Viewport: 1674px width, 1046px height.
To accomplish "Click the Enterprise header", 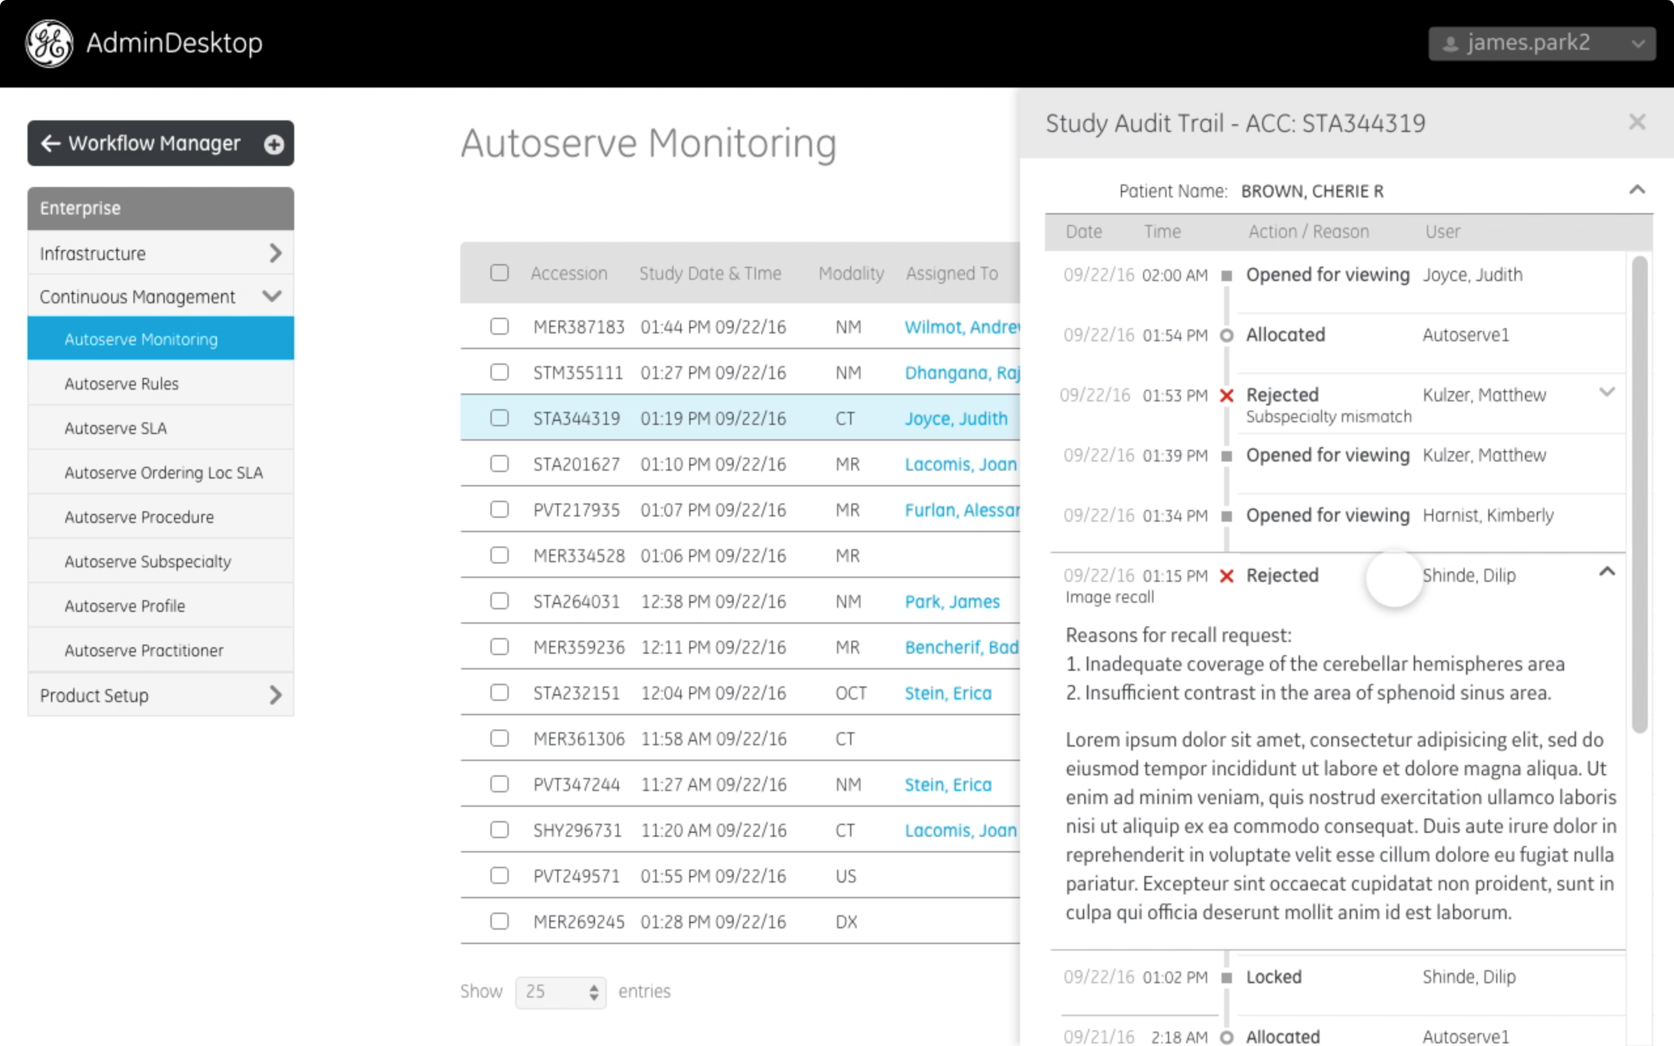I will [160, 209].
